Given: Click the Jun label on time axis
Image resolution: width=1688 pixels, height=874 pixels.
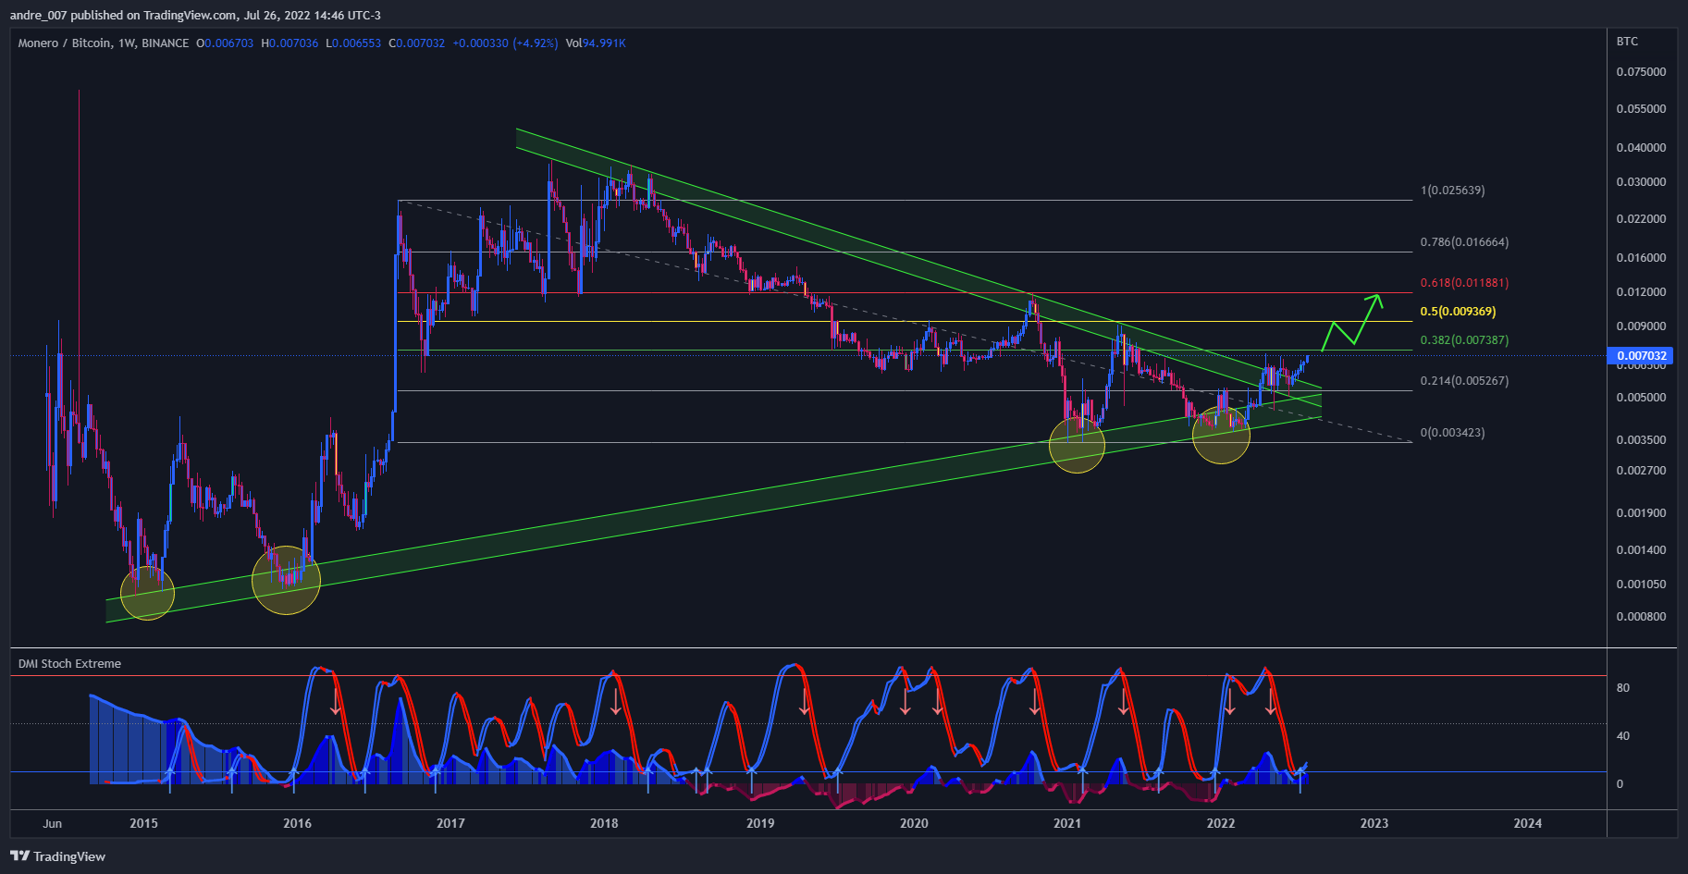Looking at the screenshot, I should pos(53,823).
